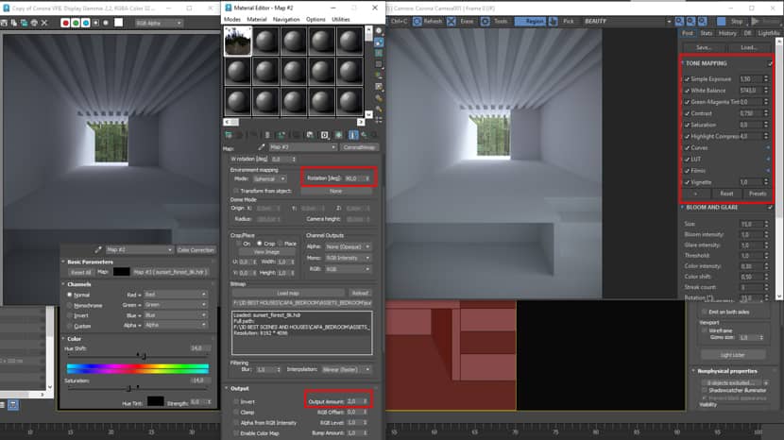Toggle the green channel circle icon

(x=76, y=23)
